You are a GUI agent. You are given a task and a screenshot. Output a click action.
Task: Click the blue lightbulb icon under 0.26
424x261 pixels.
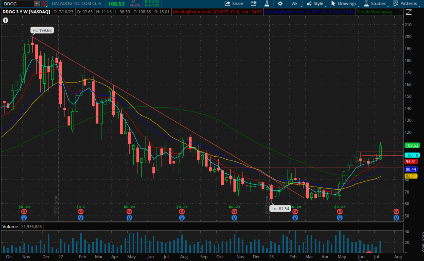point(295,218)
